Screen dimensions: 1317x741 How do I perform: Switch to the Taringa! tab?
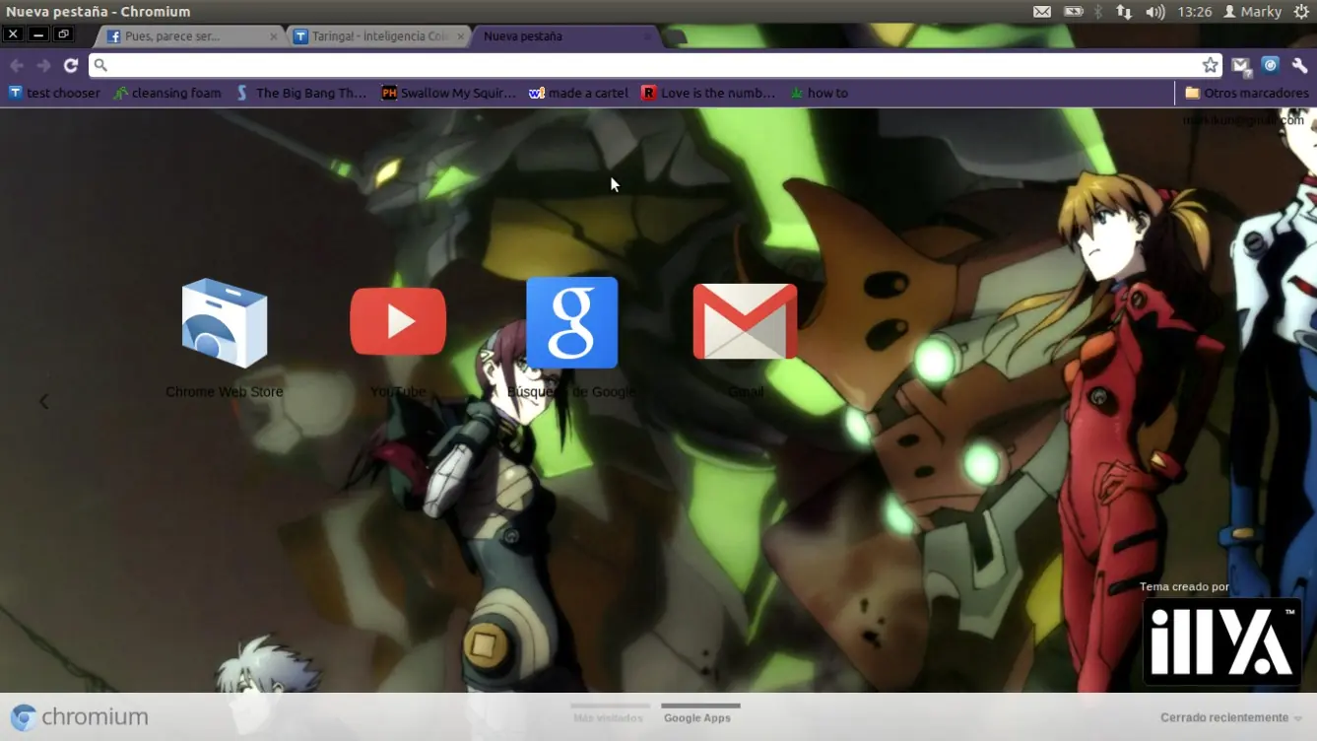[x=378, y=36]
